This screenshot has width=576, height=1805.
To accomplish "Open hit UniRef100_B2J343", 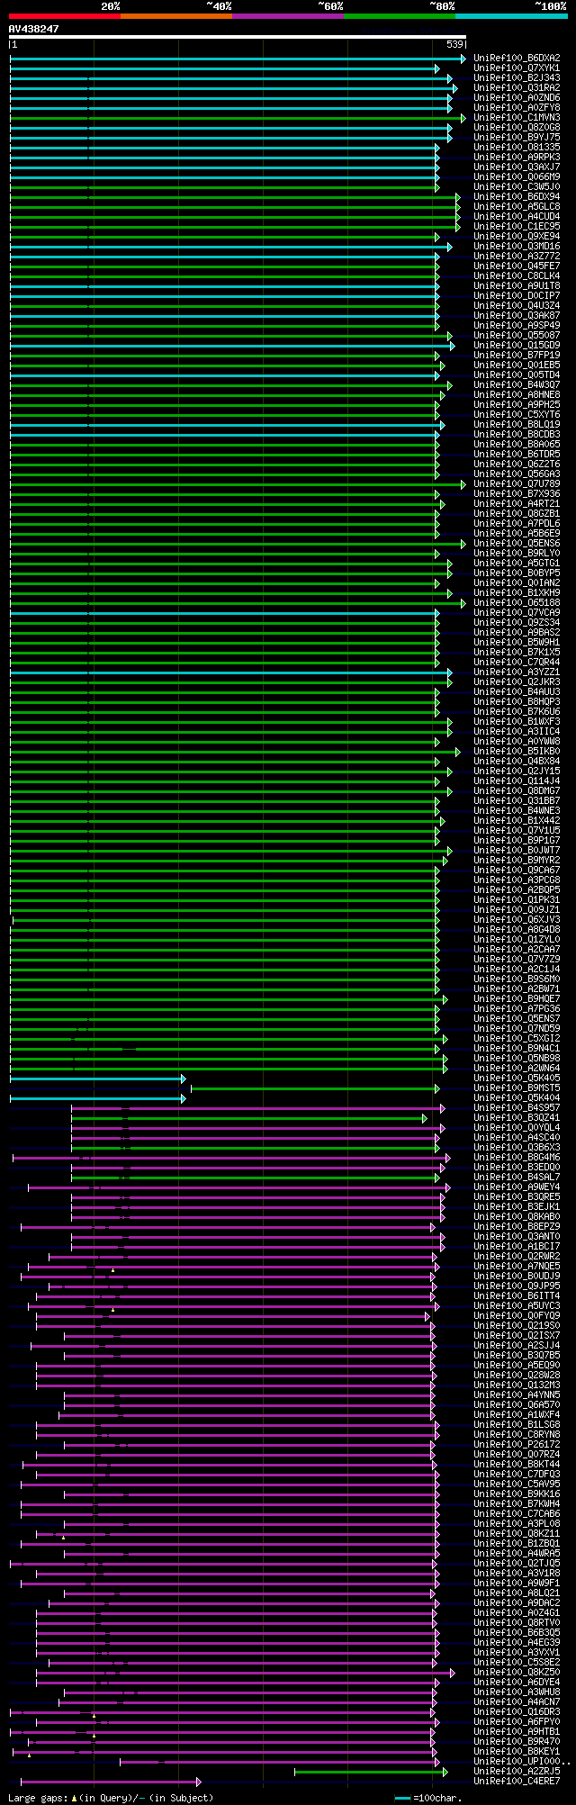I will [517, 78].
